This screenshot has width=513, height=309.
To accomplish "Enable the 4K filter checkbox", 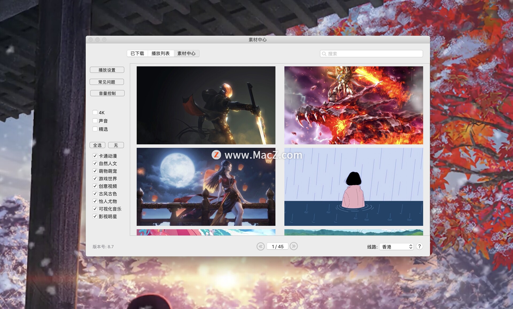I will pyautogui.click(x=95, y=112).
